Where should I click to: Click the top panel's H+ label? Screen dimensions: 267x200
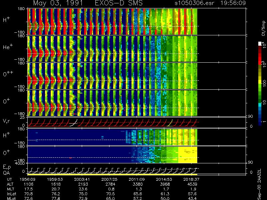click(6, 20)
